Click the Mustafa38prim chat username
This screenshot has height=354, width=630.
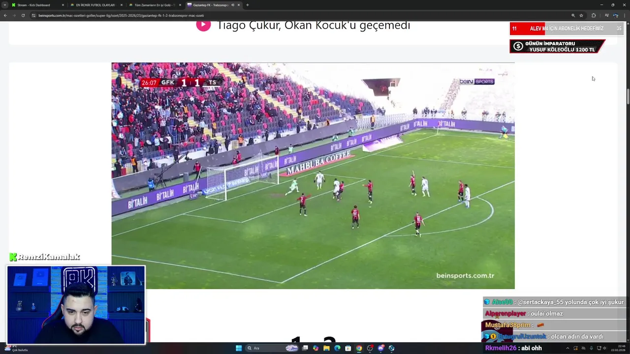click(507, 325)
